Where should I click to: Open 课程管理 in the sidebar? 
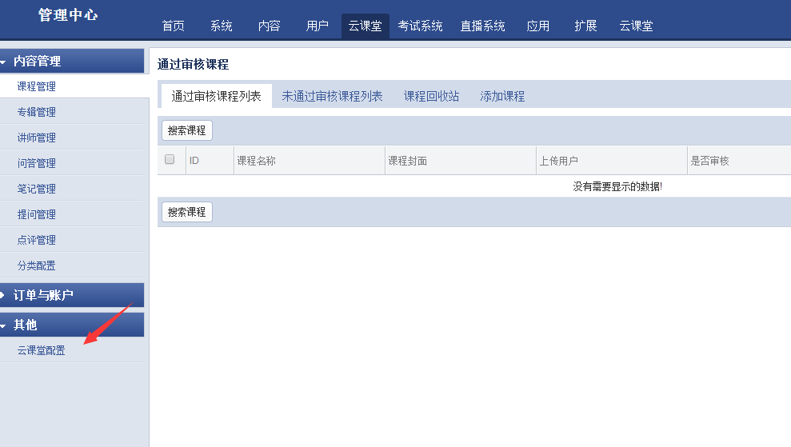click(x=36, y=86)
